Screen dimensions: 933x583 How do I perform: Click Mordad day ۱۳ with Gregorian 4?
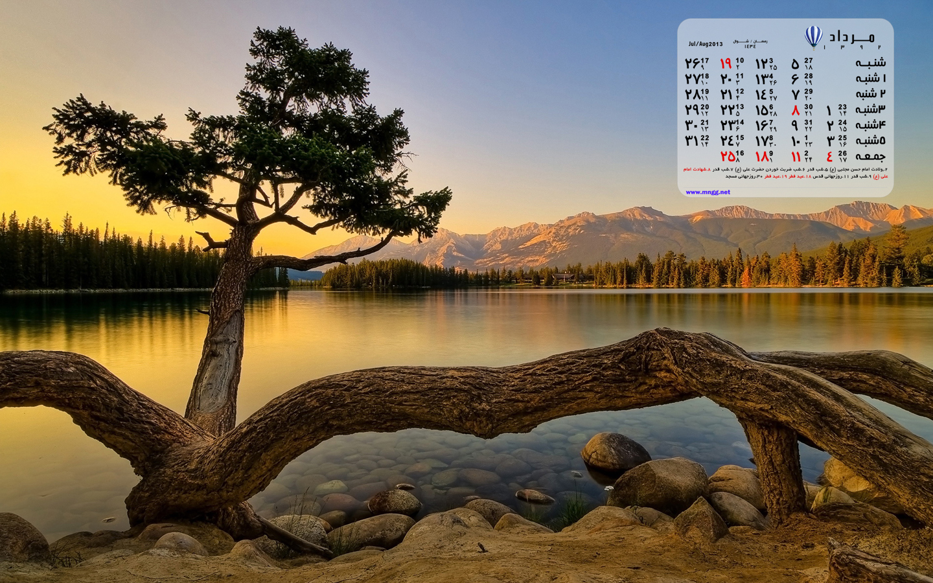pyautogui.click(x=766, y=79)
